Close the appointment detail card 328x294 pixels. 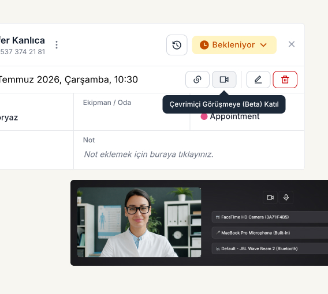pyautogui.click(x=292, y=44)
